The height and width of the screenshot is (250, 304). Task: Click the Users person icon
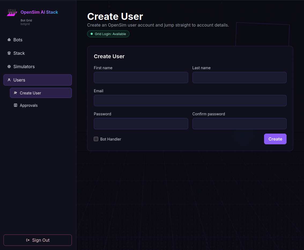(x=9, y=80)
